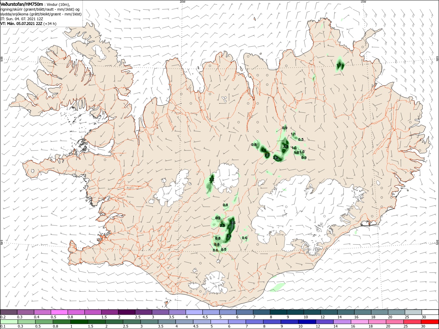439x329 pixels.
Task: Click the 1.1 precipitation value
Action: click(x=293, y=134)
